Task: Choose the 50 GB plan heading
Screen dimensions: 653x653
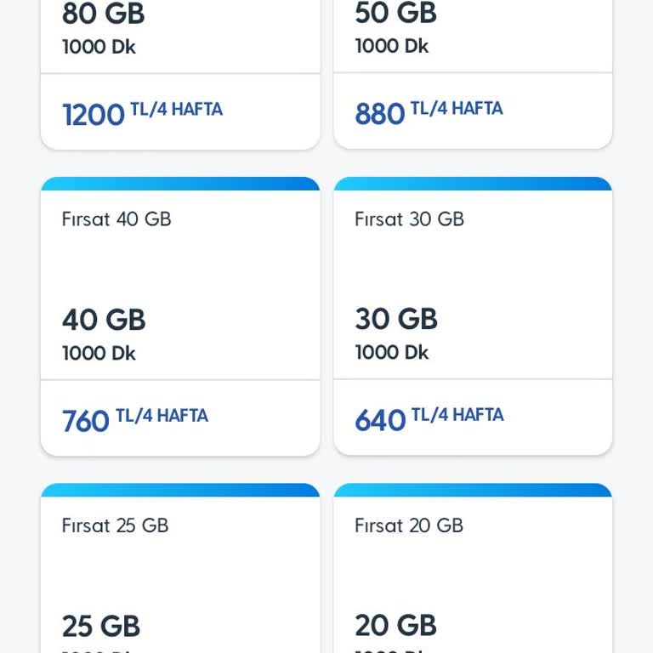Action: (x=395, y=14)
